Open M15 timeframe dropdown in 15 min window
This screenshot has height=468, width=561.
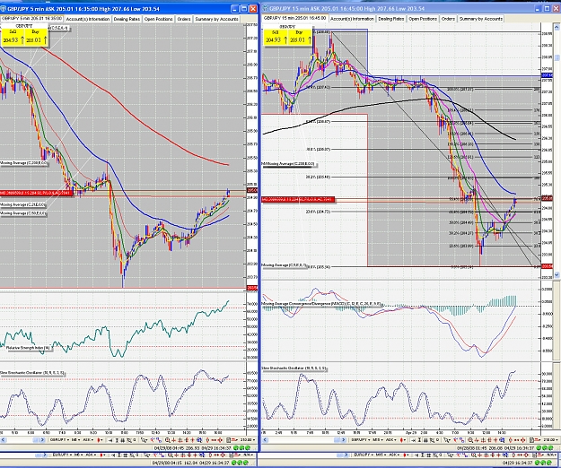[378, 440]
